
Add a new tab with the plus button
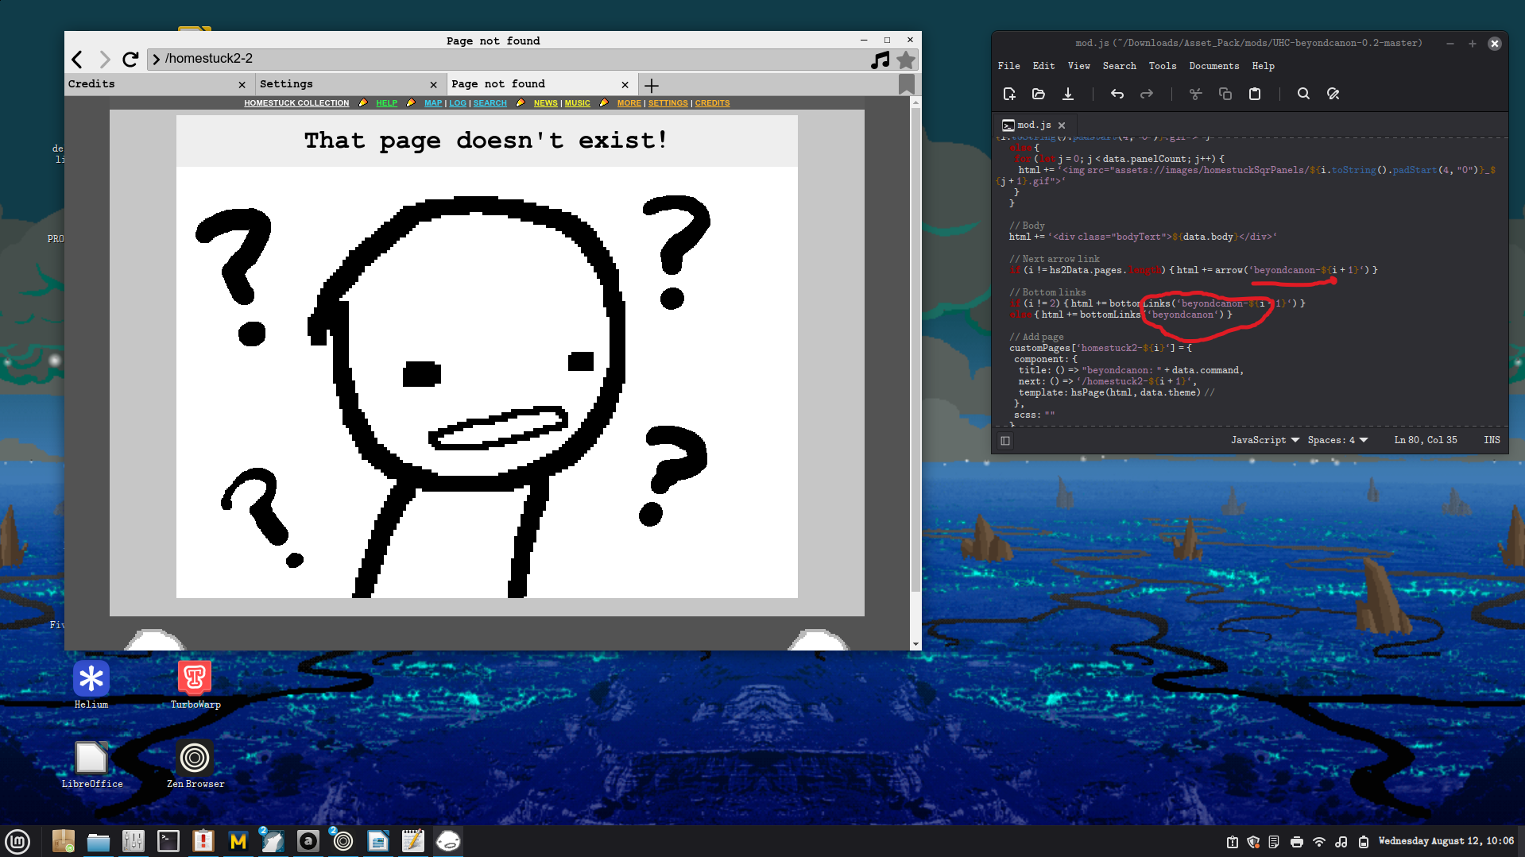[x=652, y=85]
